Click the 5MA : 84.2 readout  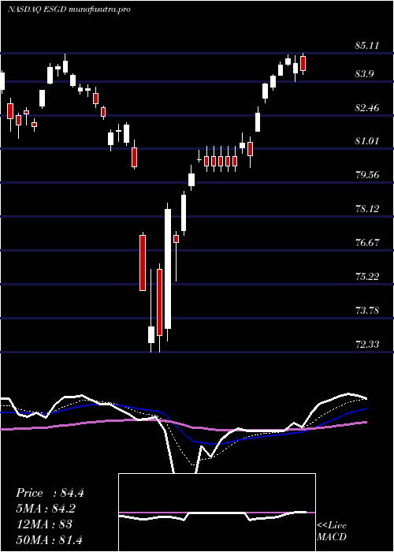coord(46,509)
